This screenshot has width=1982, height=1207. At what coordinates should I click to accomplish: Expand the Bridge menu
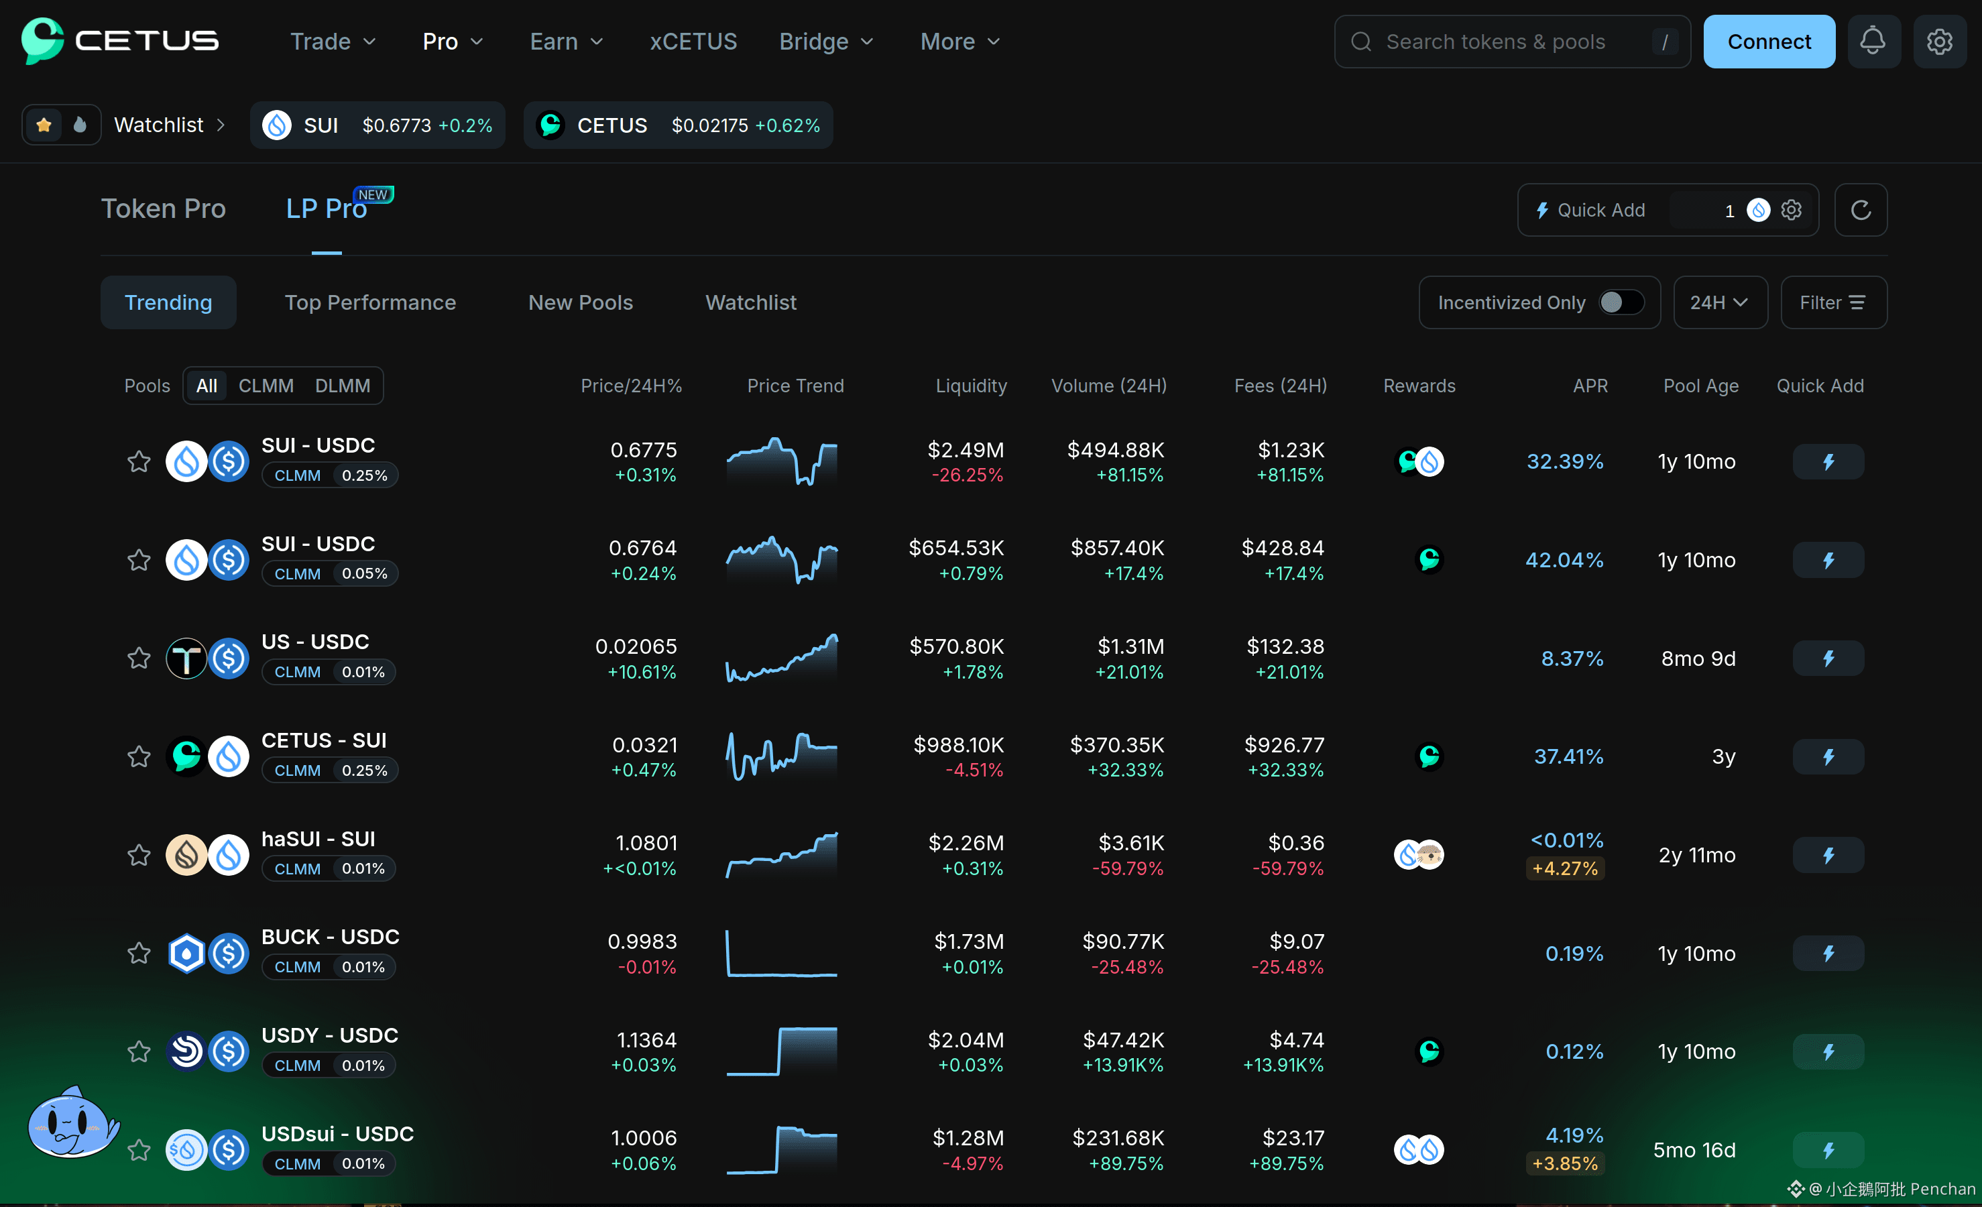pos(826,41)
